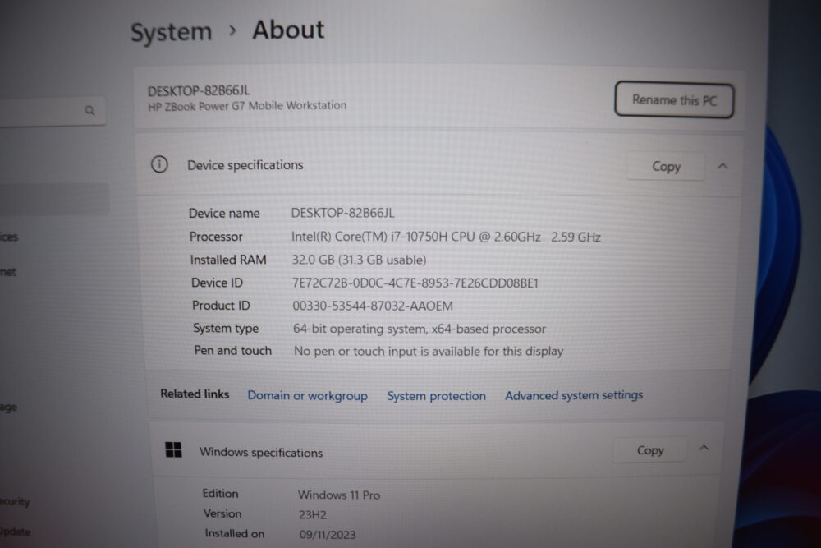Click the 'Related links' label
The width and height of the screenshot is (821, 548).
pos(195,394)
